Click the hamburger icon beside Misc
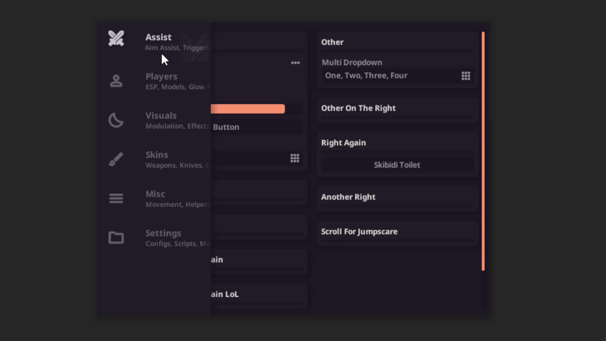 point(116,198)
